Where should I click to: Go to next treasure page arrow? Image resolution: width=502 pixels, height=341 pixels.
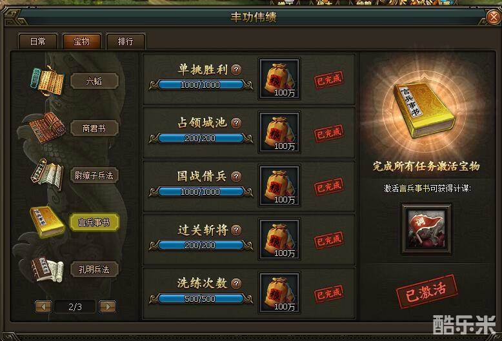pos(107,307)
